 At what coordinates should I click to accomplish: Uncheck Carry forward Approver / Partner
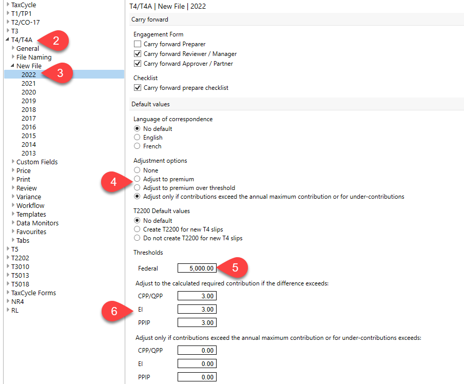click(x=138, y=63)
